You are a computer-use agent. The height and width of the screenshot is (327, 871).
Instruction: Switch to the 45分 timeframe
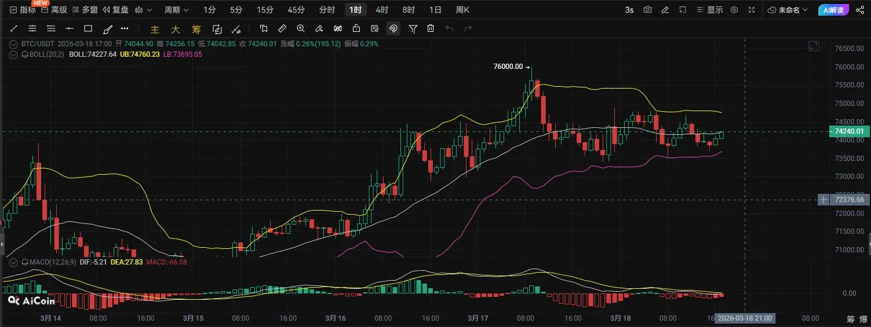coord(296,10)
